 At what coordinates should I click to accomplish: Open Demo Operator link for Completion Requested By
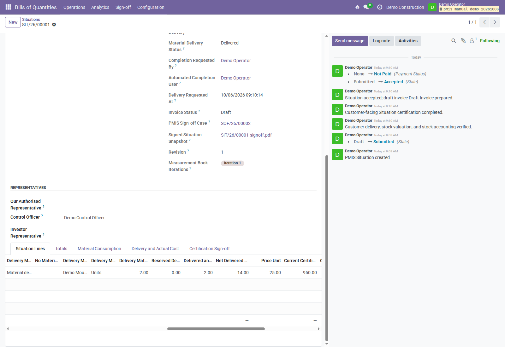coord(236,61)
